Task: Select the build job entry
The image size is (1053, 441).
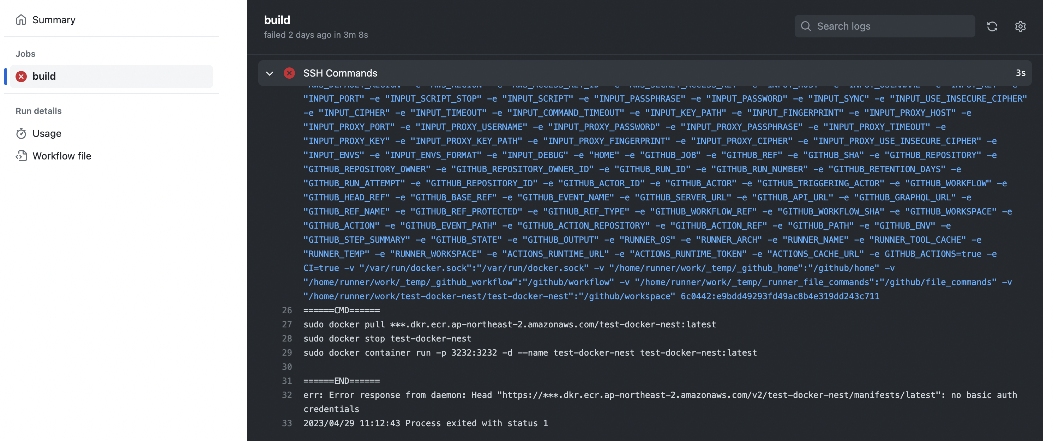Action: [x=111, y=77]
